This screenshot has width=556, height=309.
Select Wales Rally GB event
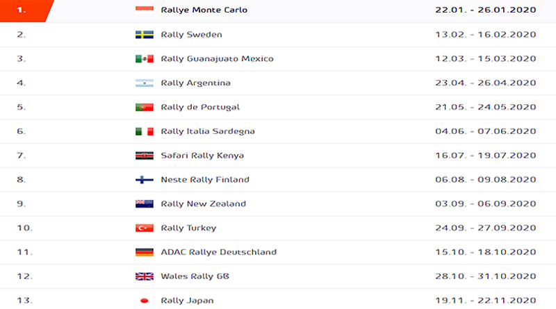[x=195, y=276]
